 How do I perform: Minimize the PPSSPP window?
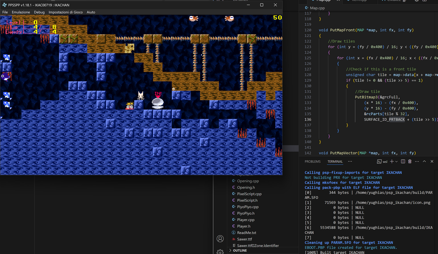248,5
